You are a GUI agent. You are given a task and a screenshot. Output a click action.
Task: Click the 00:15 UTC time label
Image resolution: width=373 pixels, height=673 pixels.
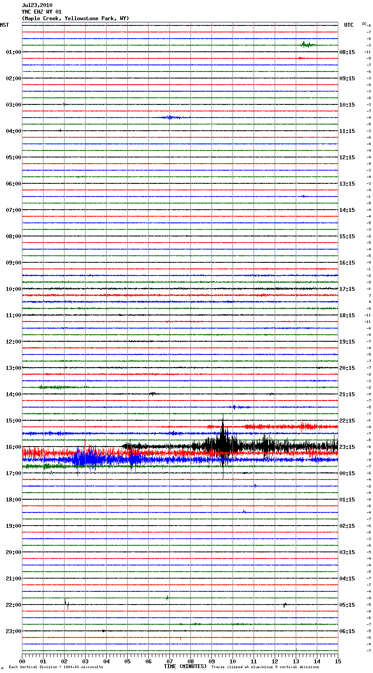[x=347, y=473]
